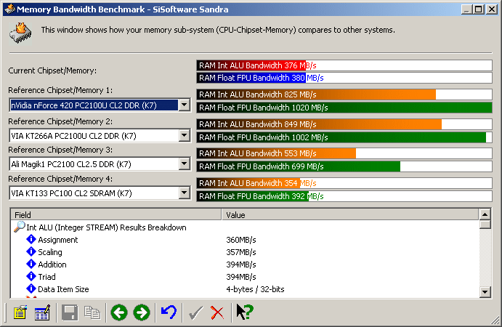The width and height of the screenshot is (502, 327).
Task: Select the Assignment row text
Action: [58, 240]
